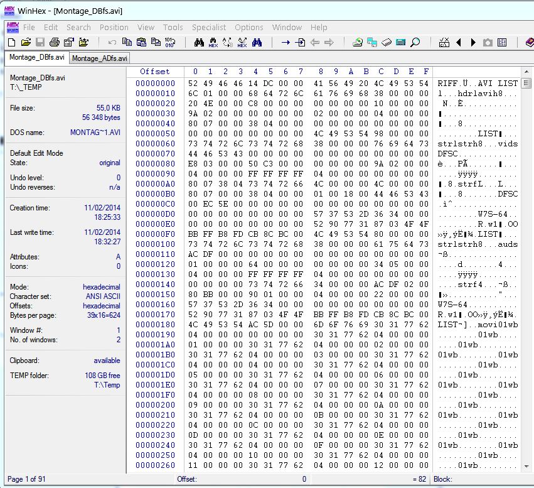Open the Search menu
This screenshot has height=488, width=534.
pos(78,27)
